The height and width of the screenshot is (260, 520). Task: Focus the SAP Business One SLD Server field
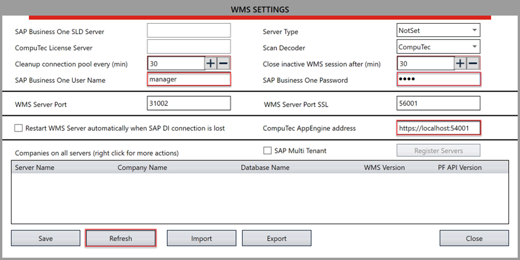point(189,31)
